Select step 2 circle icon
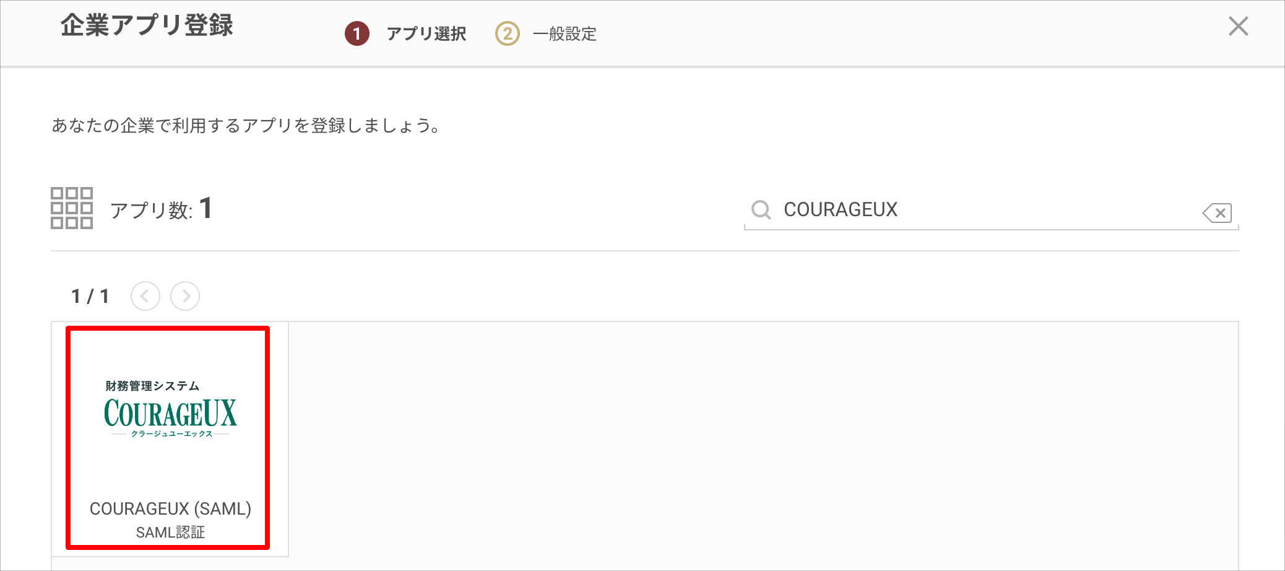The height and width of the screenshot is (571, 1285). 508,33
